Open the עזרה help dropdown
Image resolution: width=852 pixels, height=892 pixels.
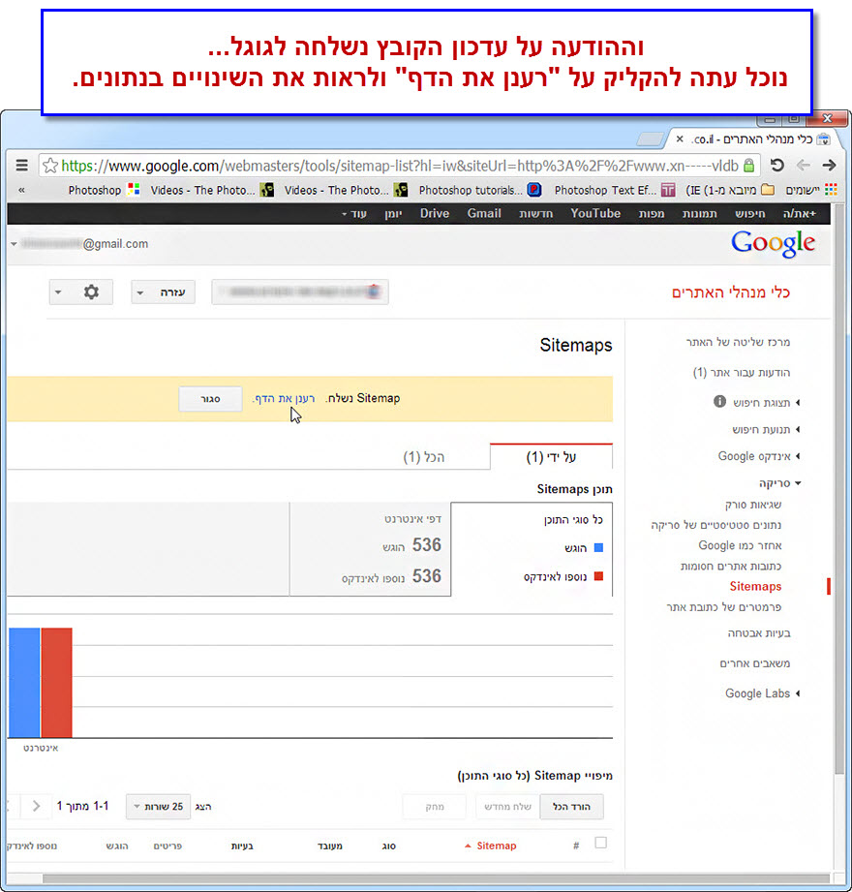pyautogui.click(x=164, y=292)
